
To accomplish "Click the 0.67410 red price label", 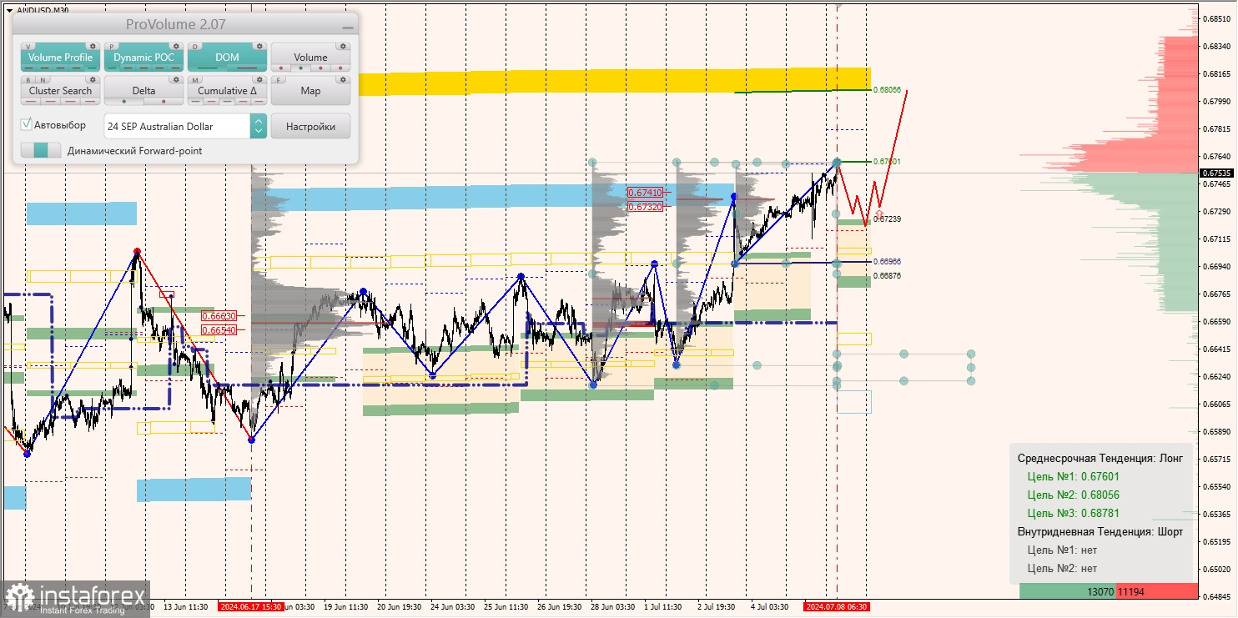I will [646, 193].
